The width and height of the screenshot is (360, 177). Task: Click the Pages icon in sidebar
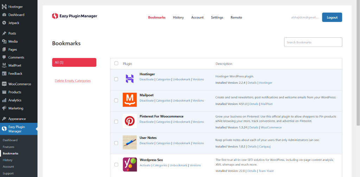point(4,49)
